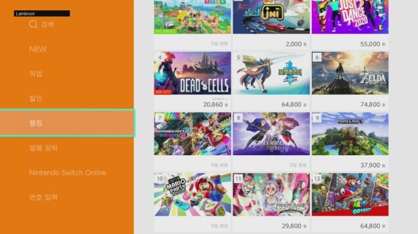Open the Nintendo Switch Online section
The width and height of the screenshot is (418, 234).
pyautogui.click(x=68, y=172)
